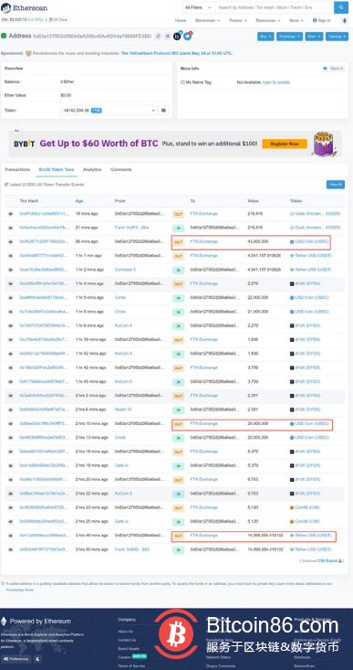Click About Us in the footer

tap(125, 631)
